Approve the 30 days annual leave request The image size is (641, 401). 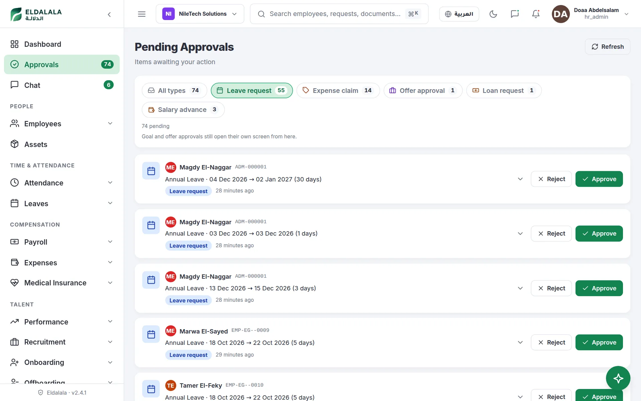tap(599, 179)
